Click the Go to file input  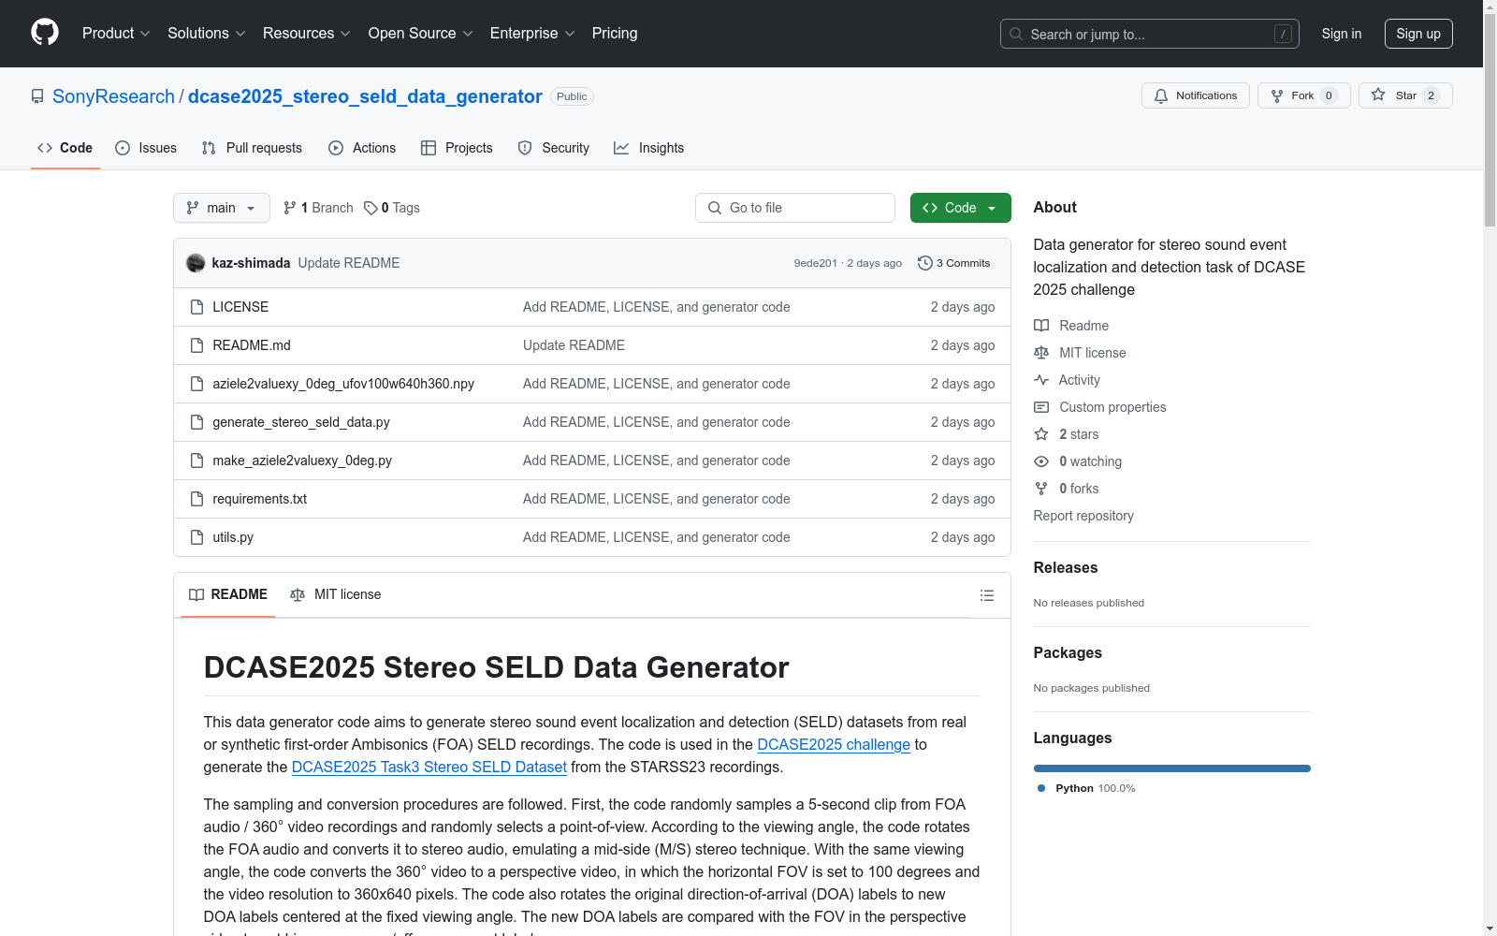pos(795,208)
